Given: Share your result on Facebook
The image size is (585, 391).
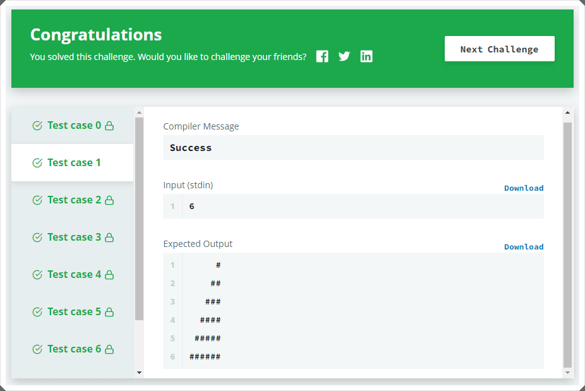Looking at the screenshot, I should click(322, 56).
